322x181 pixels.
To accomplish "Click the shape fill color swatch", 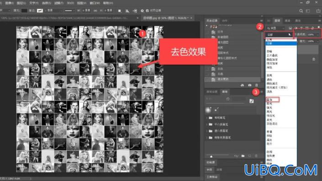I will coord(24,10).
